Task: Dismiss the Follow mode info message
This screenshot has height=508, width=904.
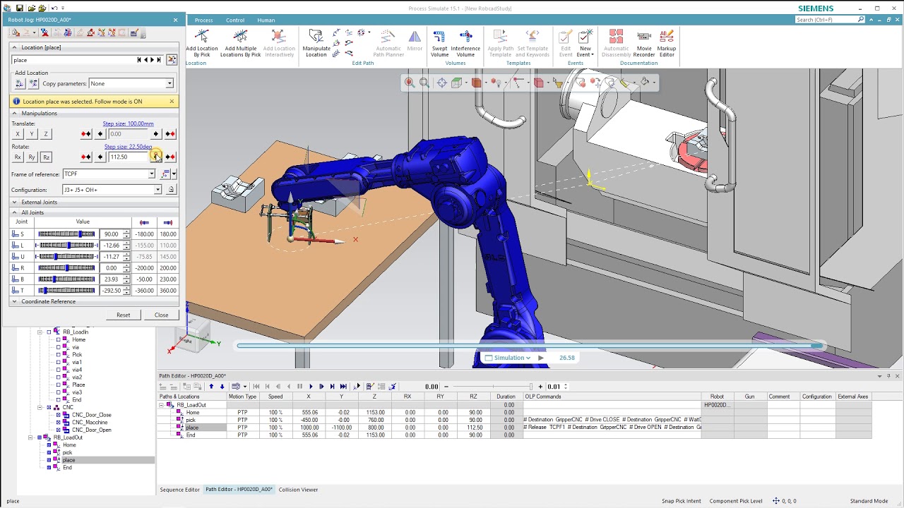Action: (171, 102)
